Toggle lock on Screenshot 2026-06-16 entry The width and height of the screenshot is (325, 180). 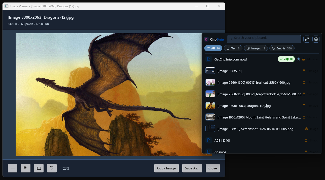tap(306, 129)
